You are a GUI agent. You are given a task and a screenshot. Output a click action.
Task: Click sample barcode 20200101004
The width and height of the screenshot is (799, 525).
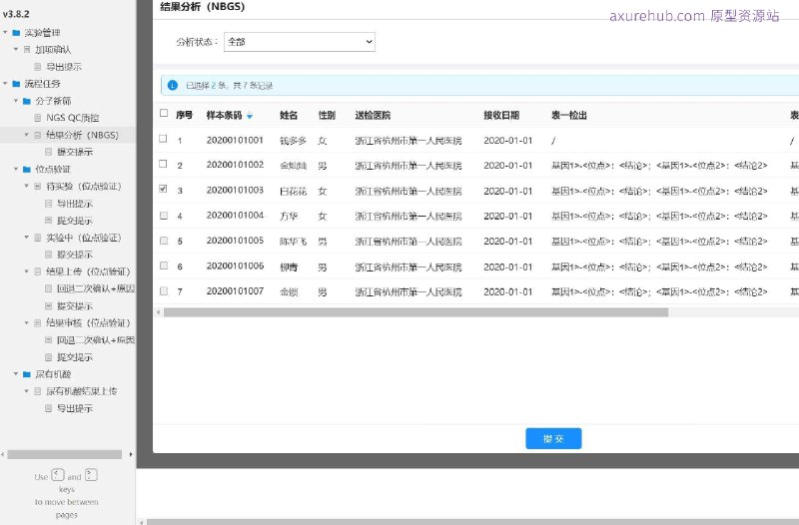point(235,215)
